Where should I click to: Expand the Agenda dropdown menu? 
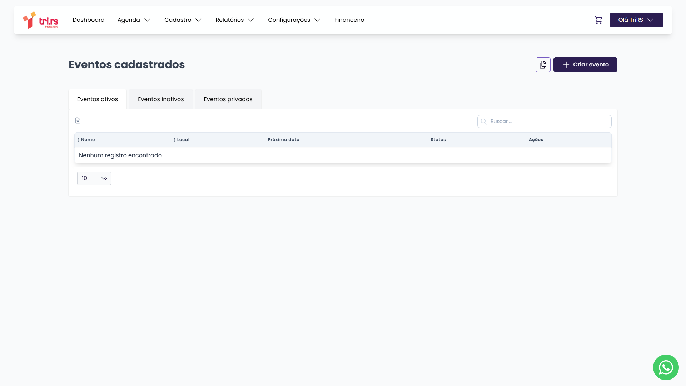pyautogui.click(x=134, y=20)
